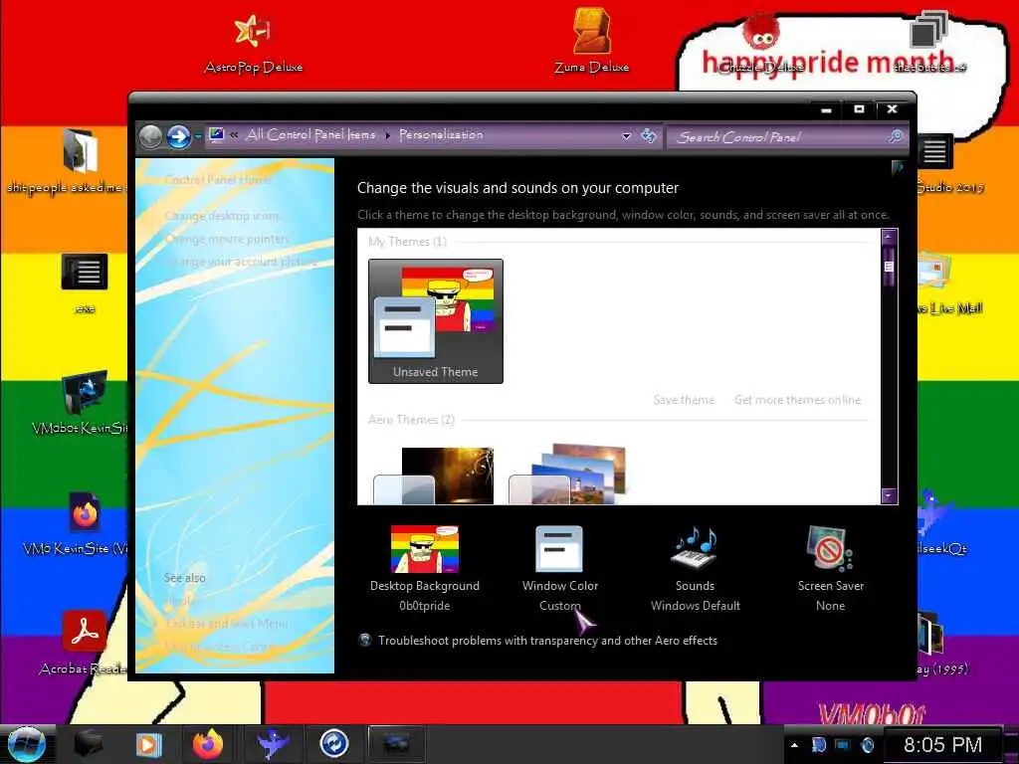1019x764 pixels.
Task: Go forward in Control Panel navigation
Action: pos(178,137)
